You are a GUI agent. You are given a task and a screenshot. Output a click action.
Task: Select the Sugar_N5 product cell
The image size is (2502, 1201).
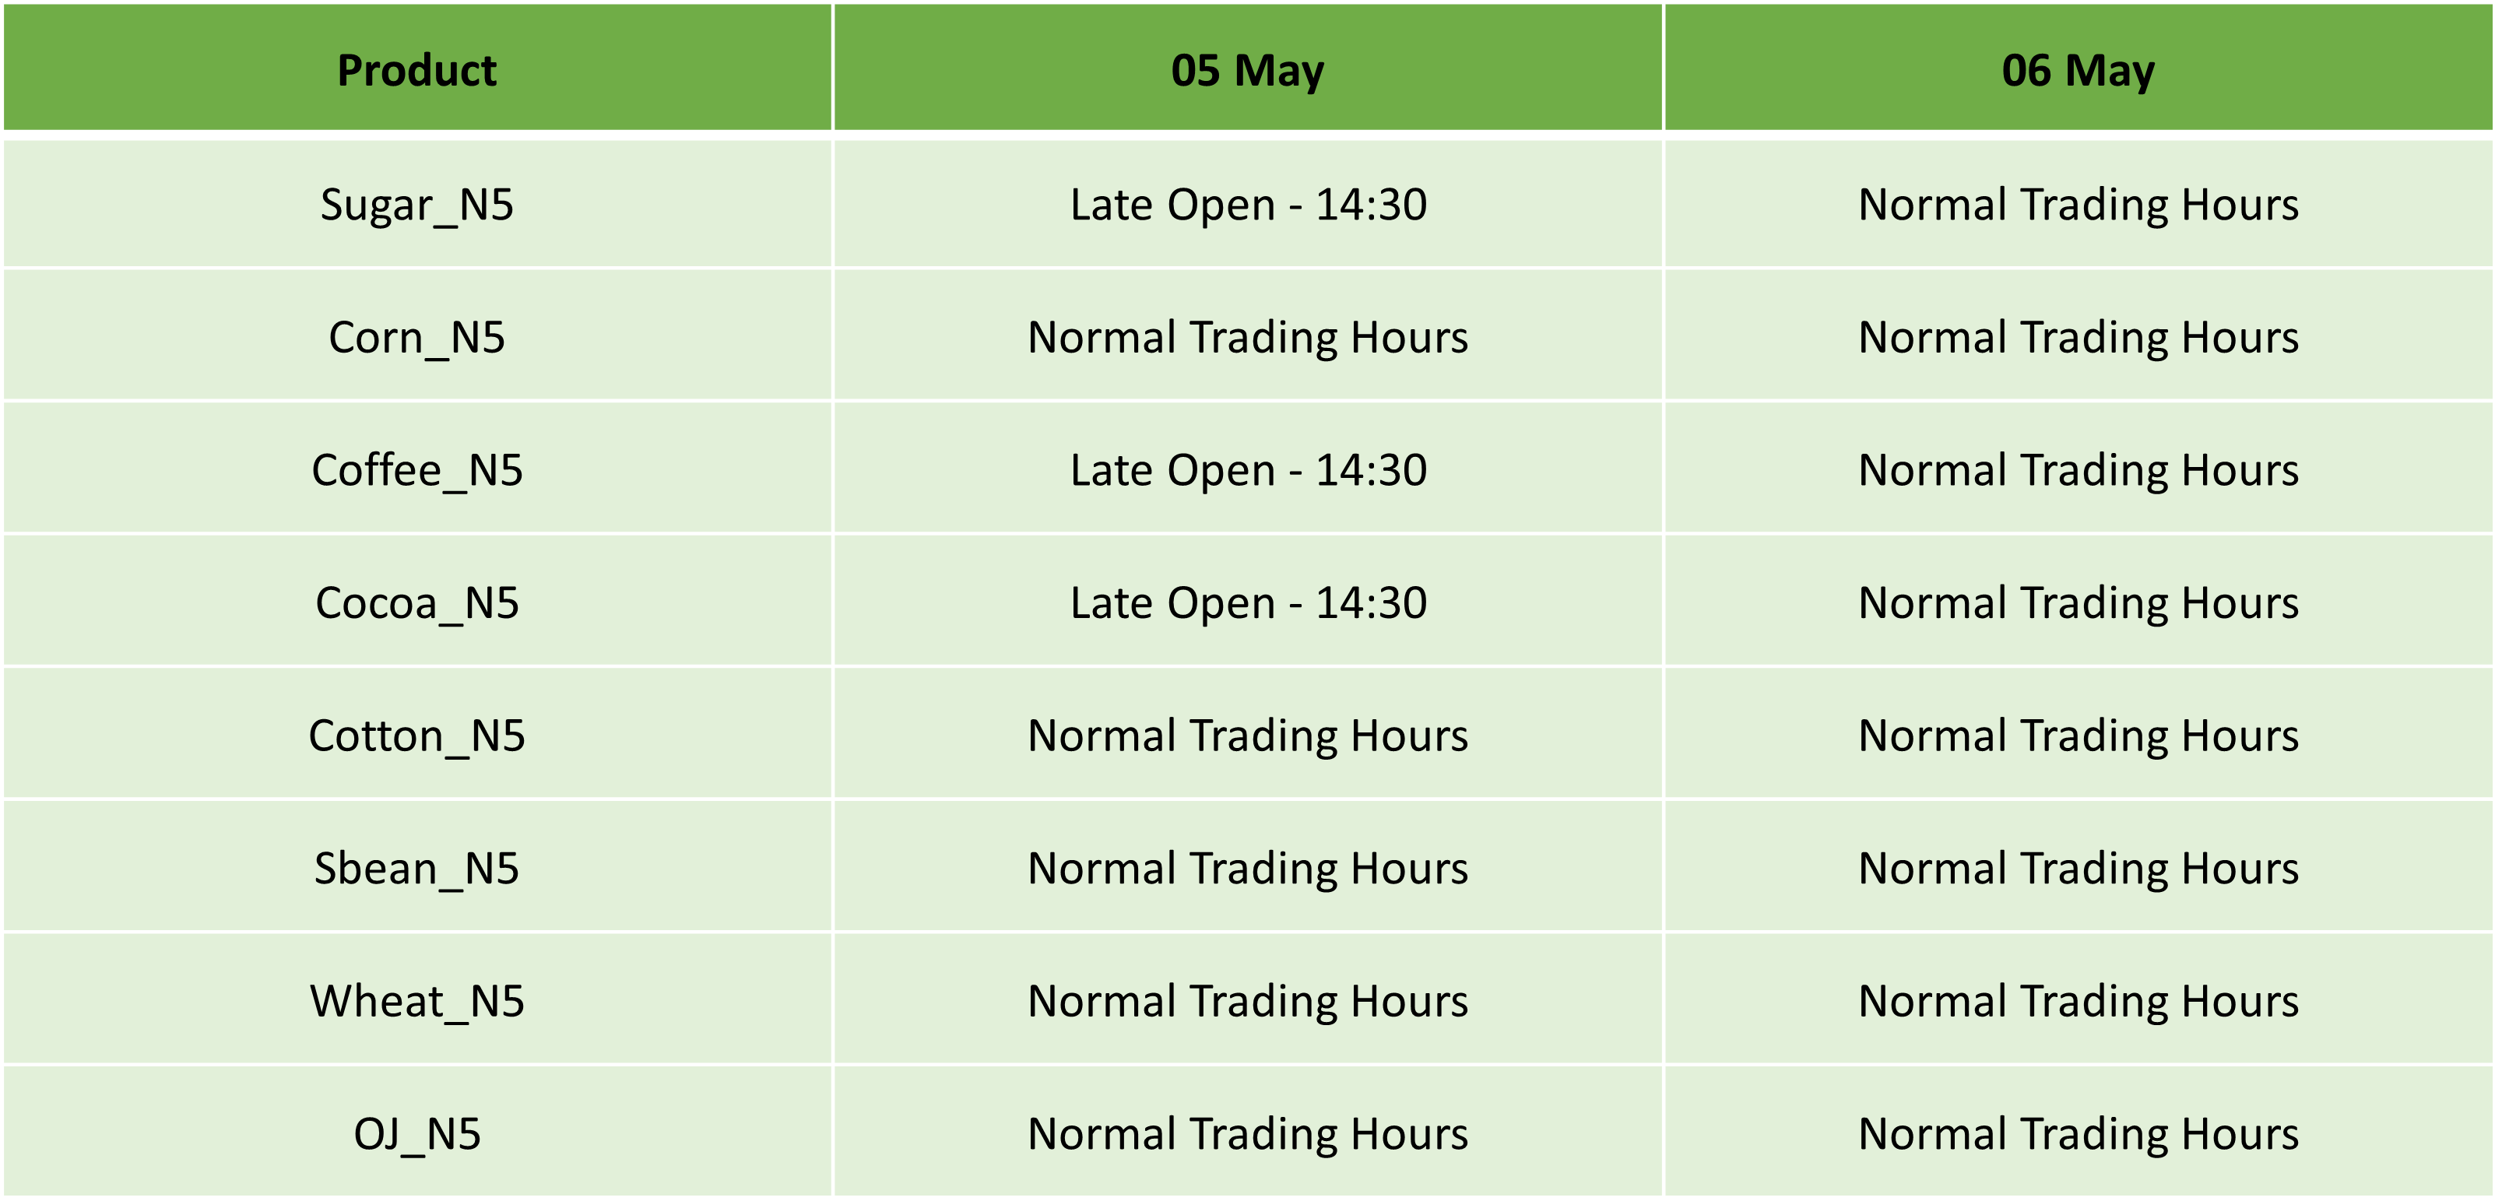pyautogui.click(x=417, y=204)
